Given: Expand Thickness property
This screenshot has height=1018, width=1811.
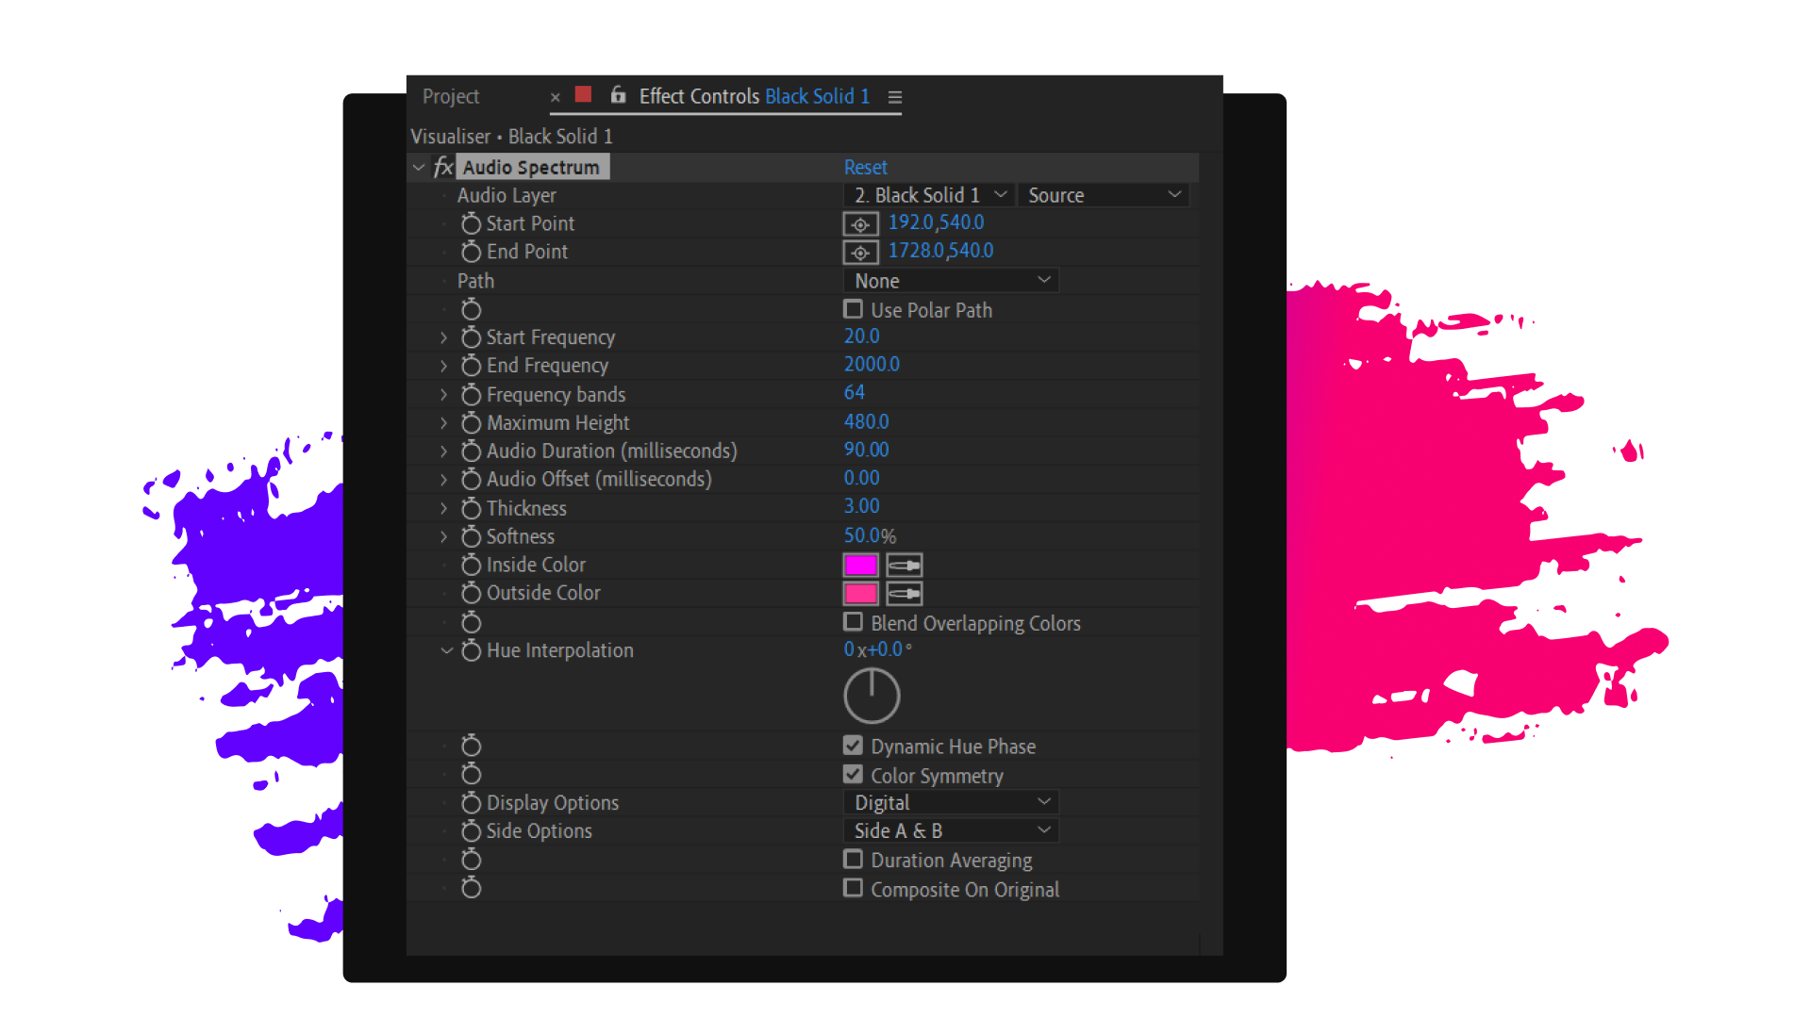Looking at the screenshot, I should (443, 508).
